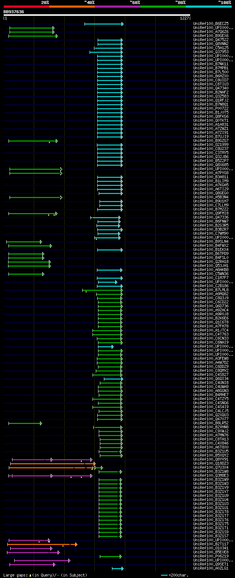Click the orange ~40% identity legend segment
Screen dimensions: 235x578
click(x=72, y=7)
